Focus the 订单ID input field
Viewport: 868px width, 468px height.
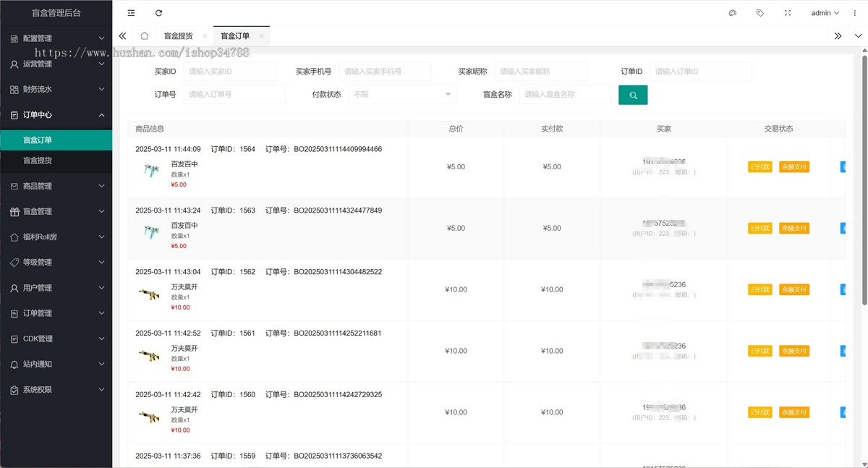coord(701,72)
